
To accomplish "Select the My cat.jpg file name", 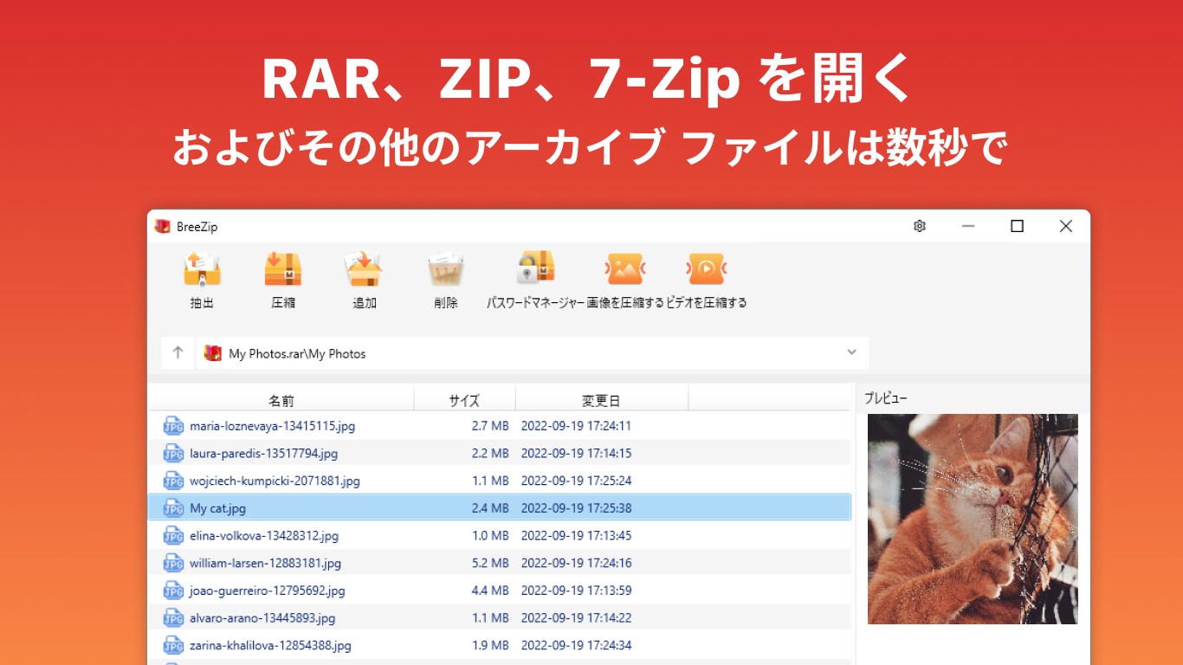I will pyautogui.click(x=217, y=508).
